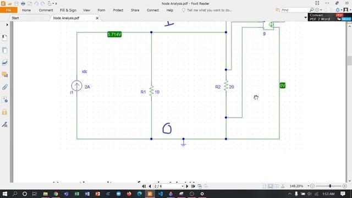Click the ribbon layout grid icon in title bar

(x=317, y=3)
